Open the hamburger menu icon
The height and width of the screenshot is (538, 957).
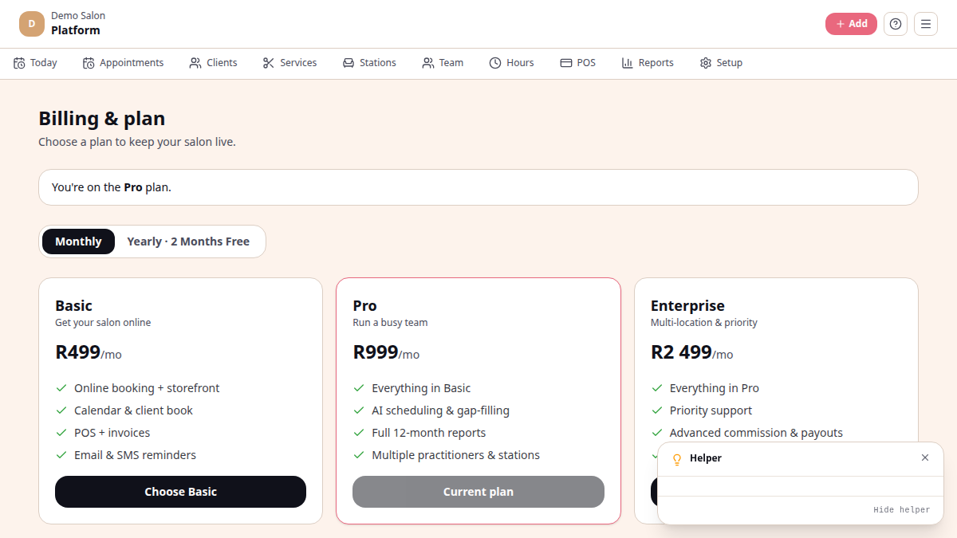[x=926, y=24]
